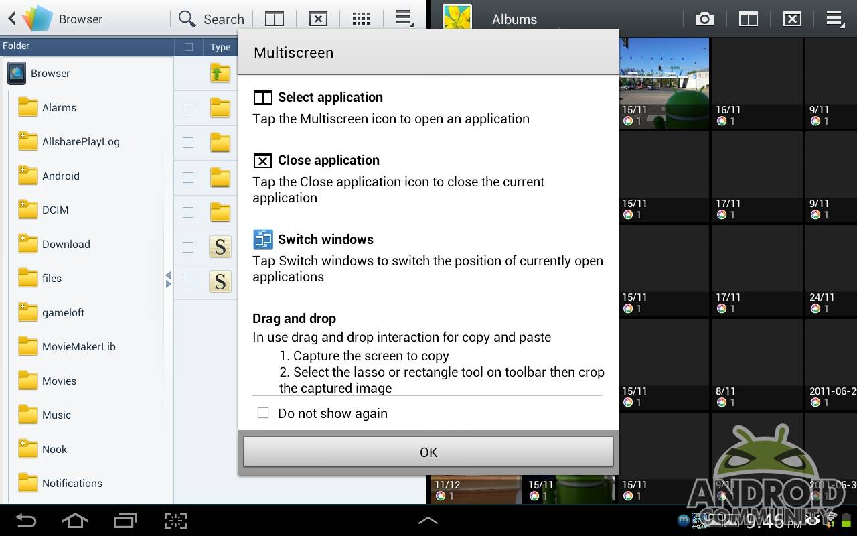Image resolution: width=857 pixels, height=536 pixels.
Task: Open Browser overflow menu icon
Action: [404, 19]
